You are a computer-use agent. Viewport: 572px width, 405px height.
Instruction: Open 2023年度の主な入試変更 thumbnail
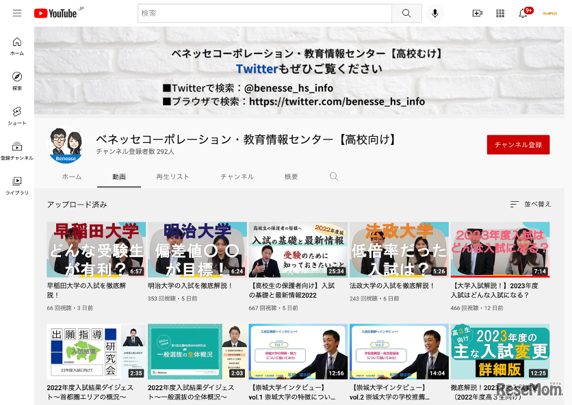tap(500, 352)
